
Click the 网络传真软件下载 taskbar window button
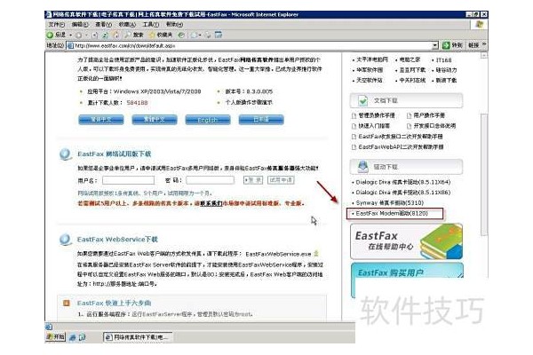(138, 337)
